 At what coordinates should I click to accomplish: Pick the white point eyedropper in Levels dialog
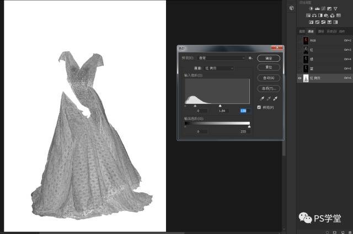coord(275,98)
